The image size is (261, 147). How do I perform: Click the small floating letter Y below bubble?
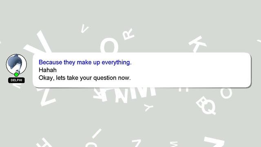point(148,107)
